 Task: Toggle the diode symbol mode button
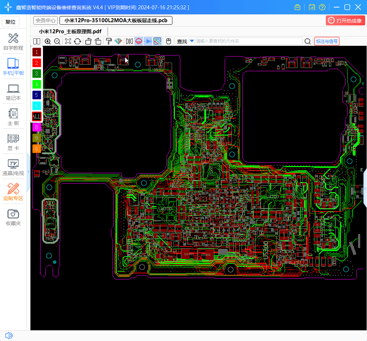[148, 42]
